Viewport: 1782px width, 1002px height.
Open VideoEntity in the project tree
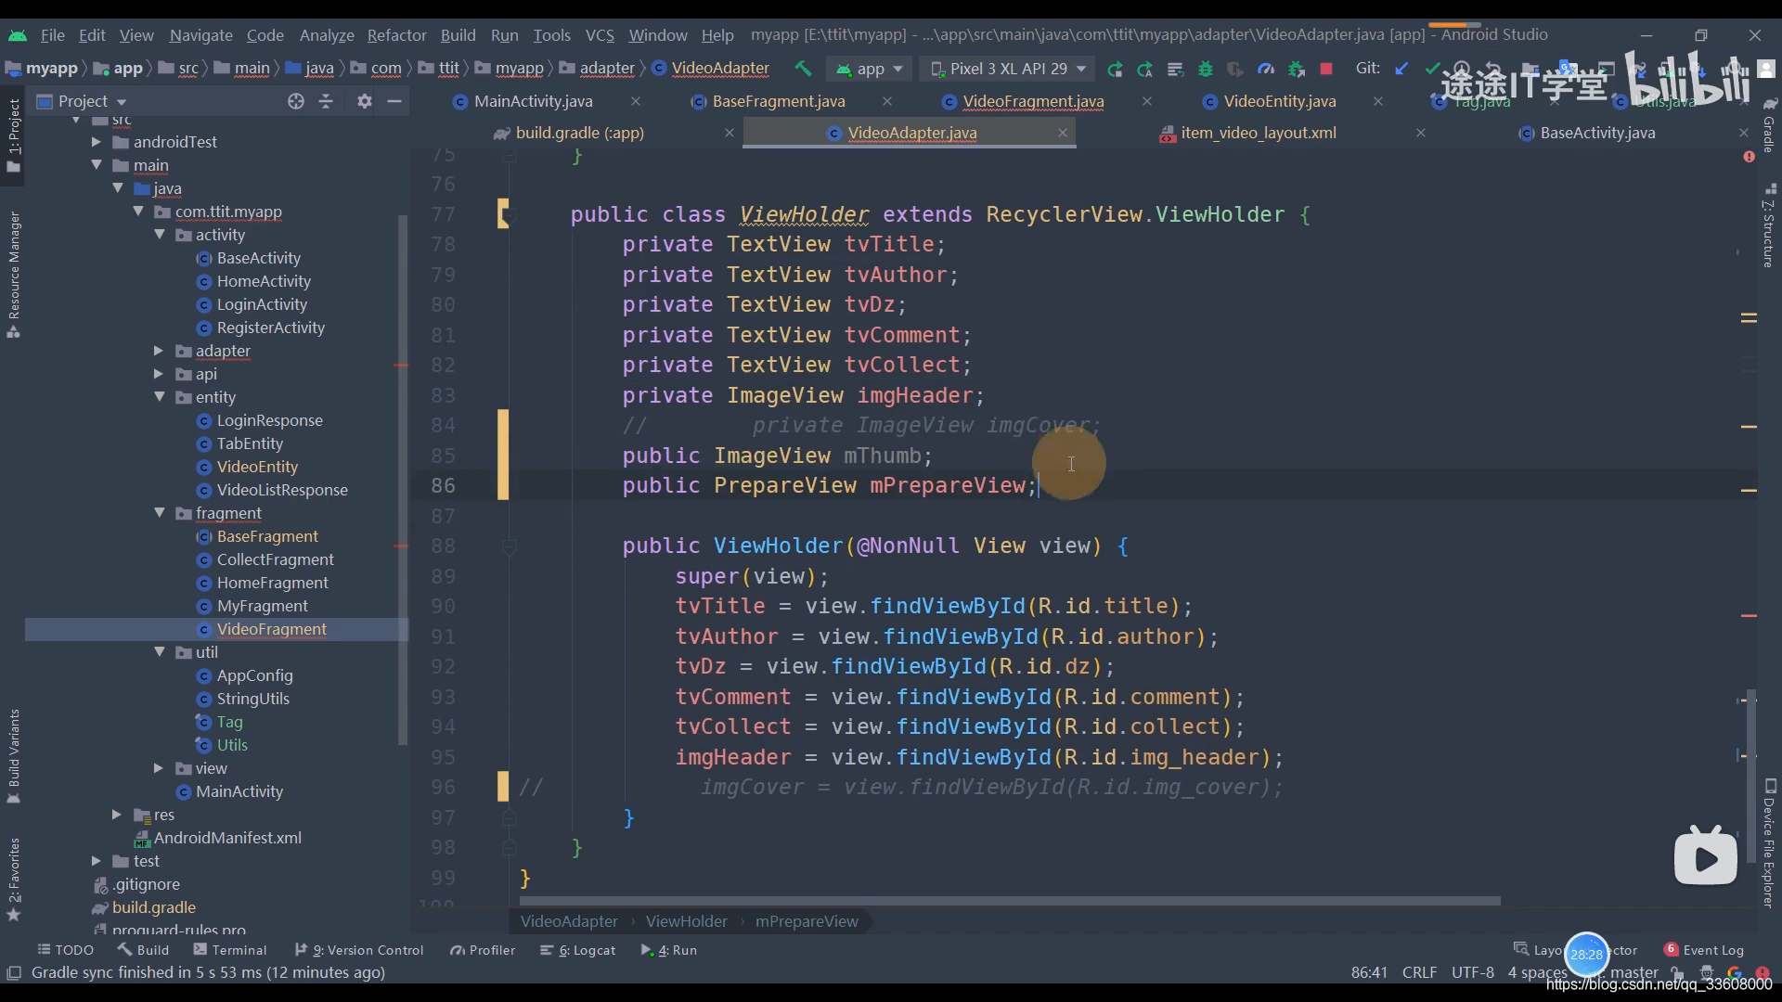pos(257,467)
